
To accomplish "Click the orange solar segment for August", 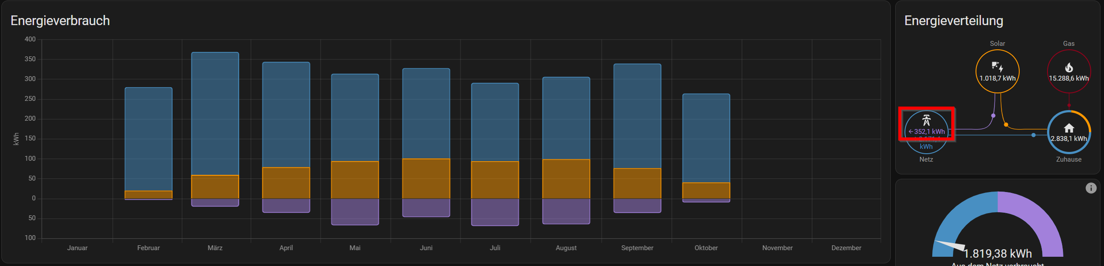I will (566, 179).
